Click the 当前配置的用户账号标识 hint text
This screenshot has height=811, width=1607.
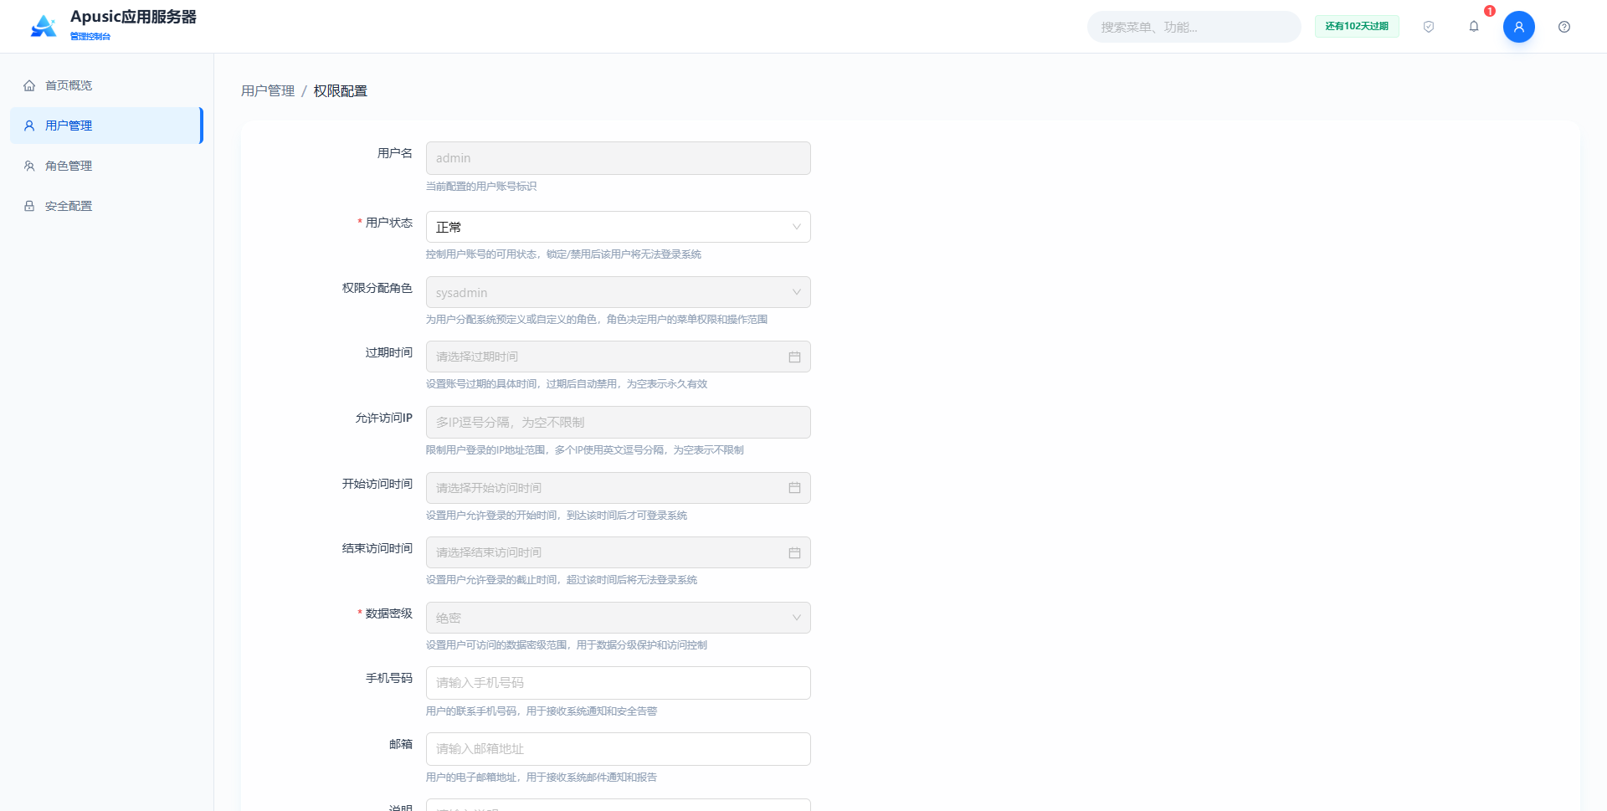point(481,187)
